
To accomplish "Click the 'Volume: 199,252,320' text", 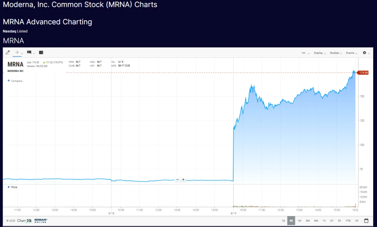I will [x=37, y=66].
